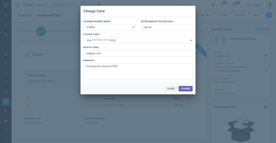Click the search magnifier icon
This screenshot has height=143, width=276.
[x=99, y=5]
